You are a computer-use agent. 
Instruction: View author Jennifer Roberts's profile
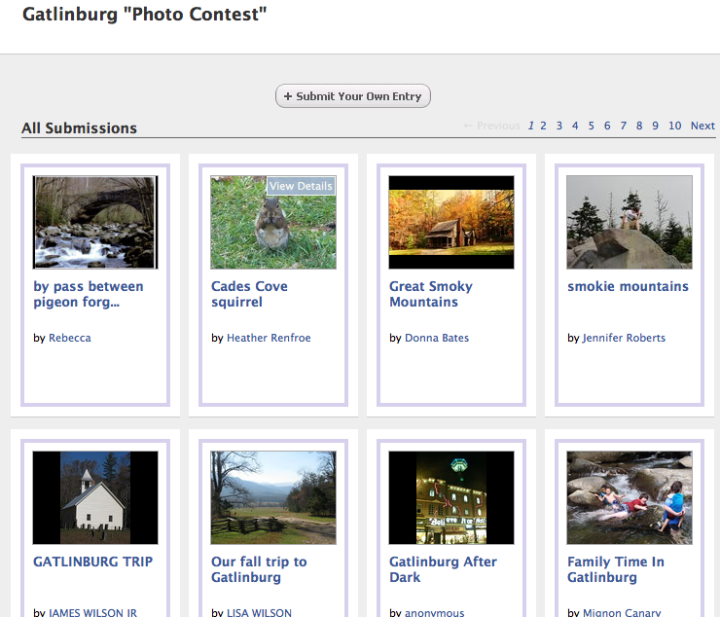click(624, 338)
